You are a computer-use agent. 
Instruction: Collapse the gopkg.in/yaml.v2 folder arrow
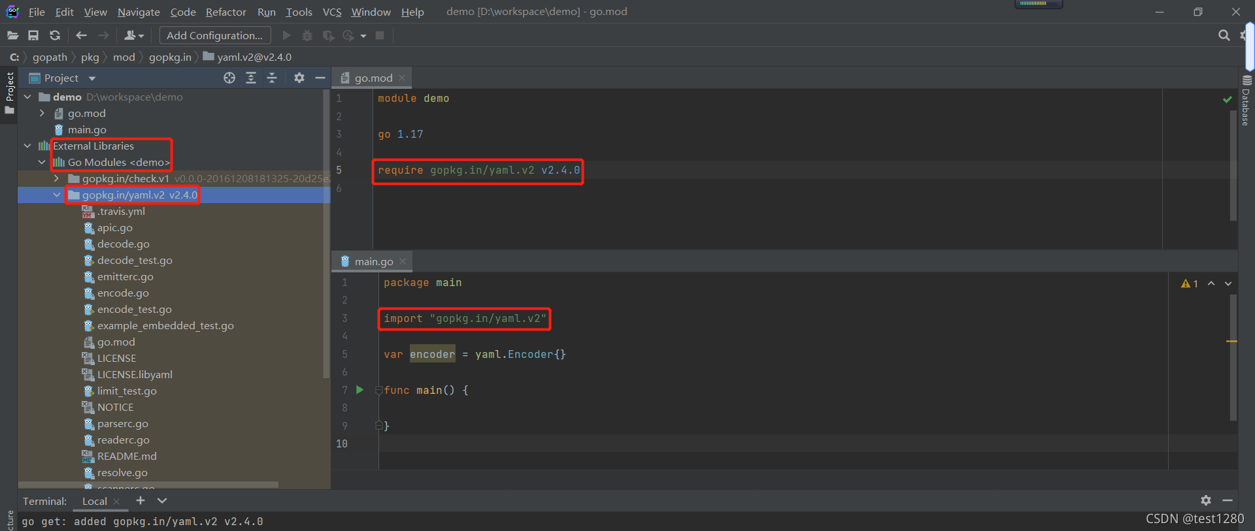[57, 195]
